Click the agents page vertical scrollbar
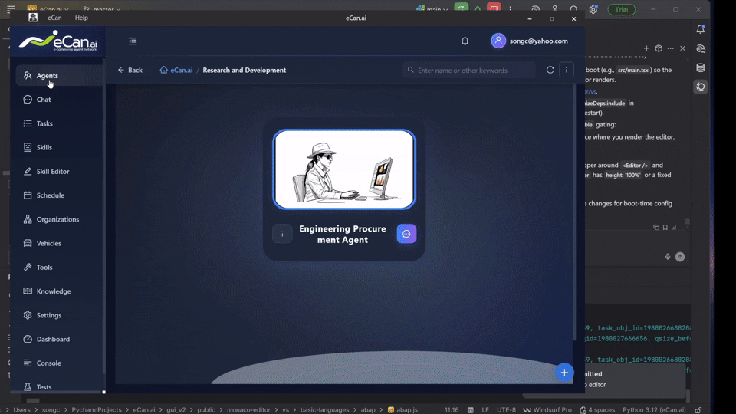736x414 pixels. (x=574, y=212)
